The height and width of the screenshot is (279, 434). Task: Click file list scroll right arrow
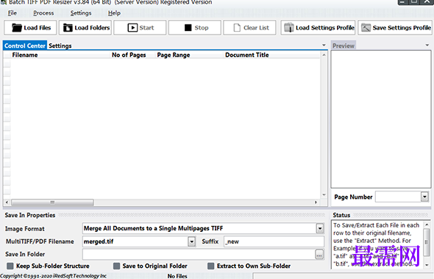pyautogui.click(x=316, y=202)
